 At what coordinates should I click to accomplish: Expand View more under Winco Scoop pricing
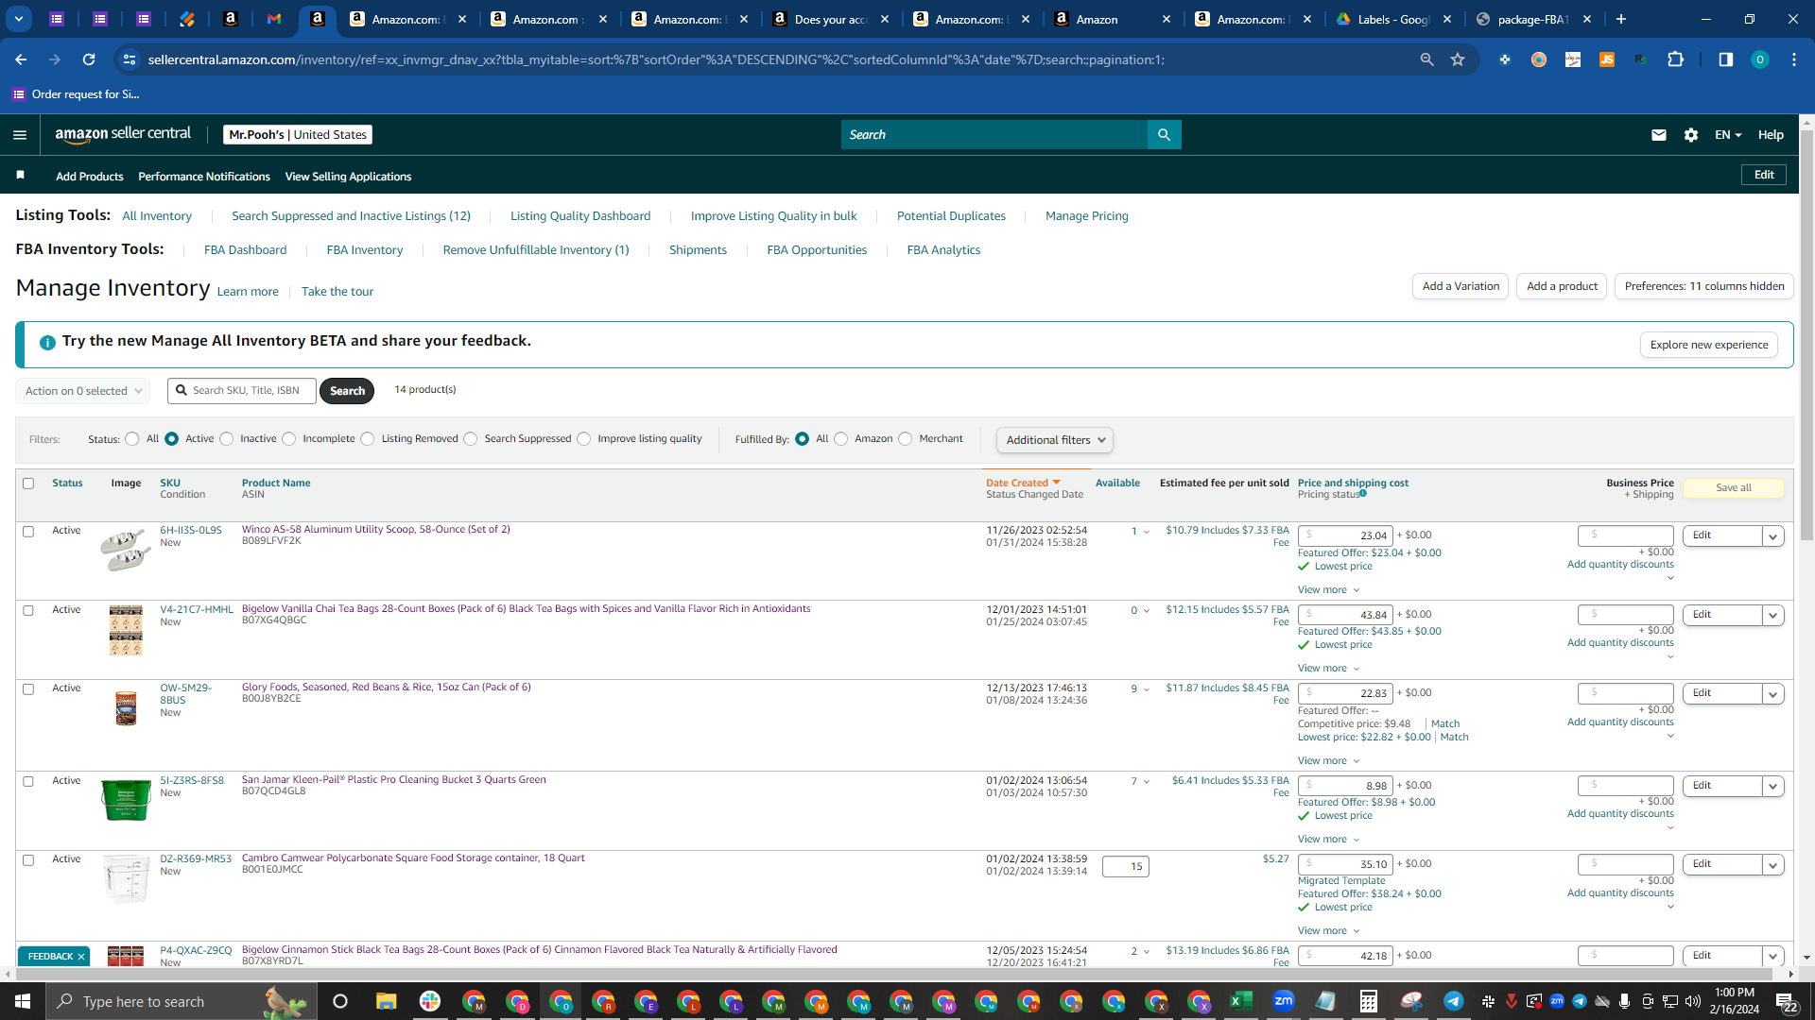tap(1328, 590)
